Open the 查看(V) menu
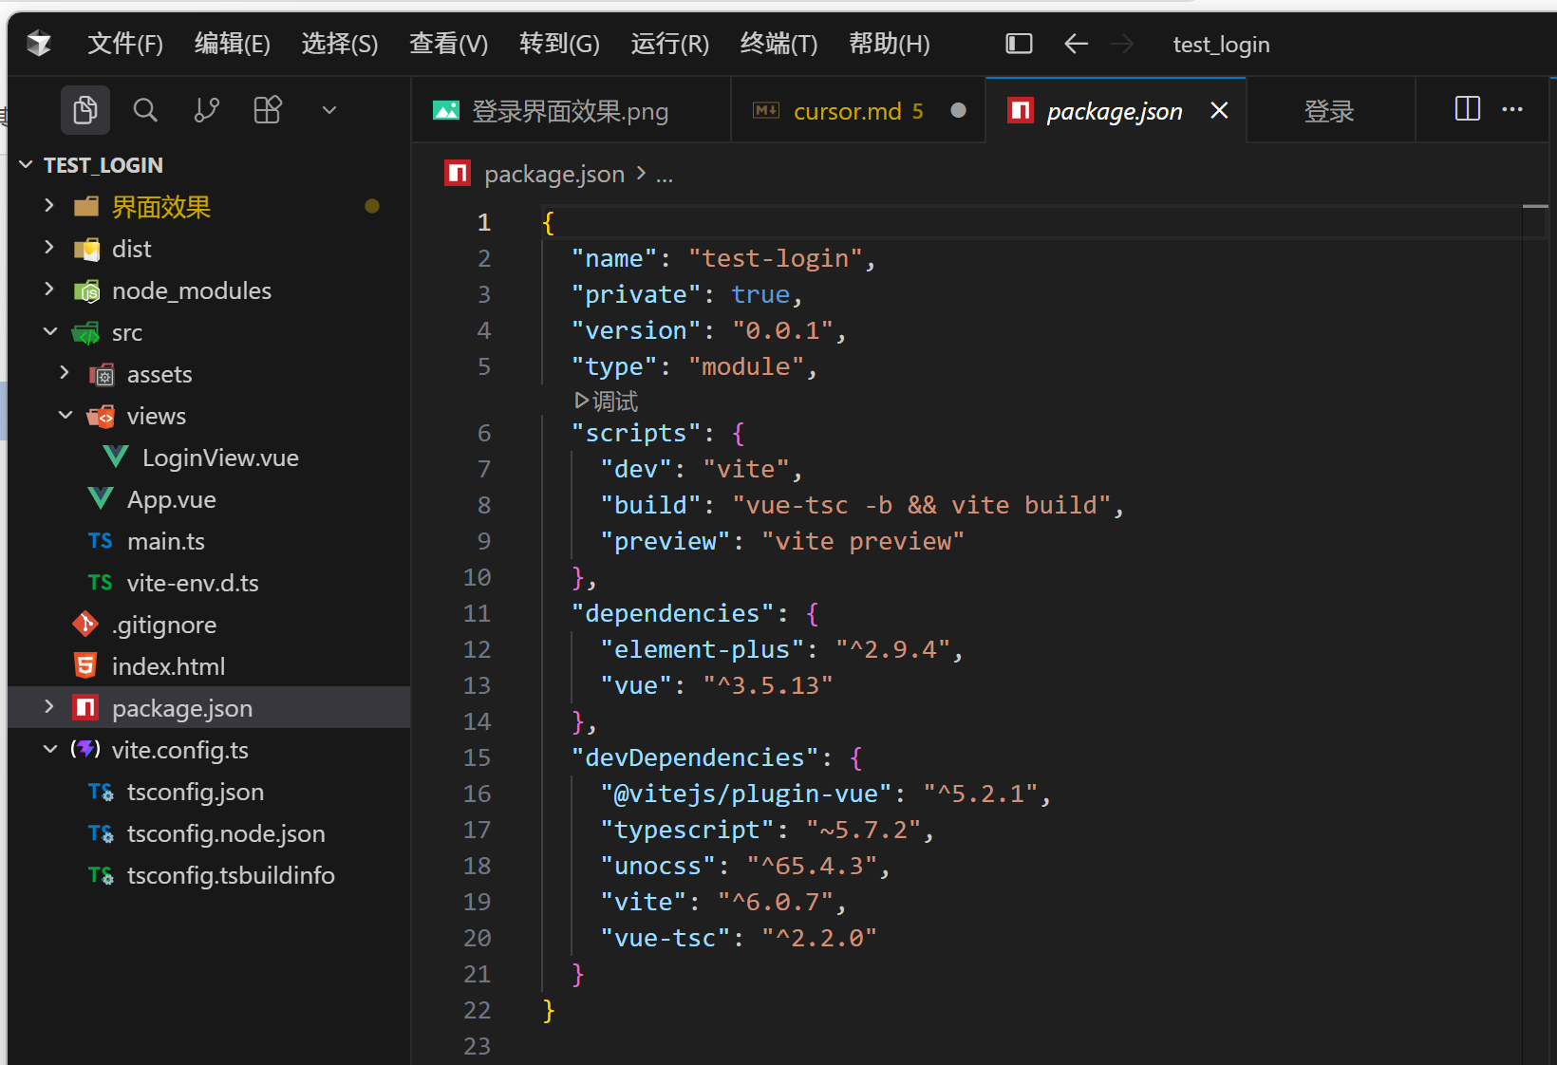The height and width of the screenshot is (1065, 1557). click(448, 44)
